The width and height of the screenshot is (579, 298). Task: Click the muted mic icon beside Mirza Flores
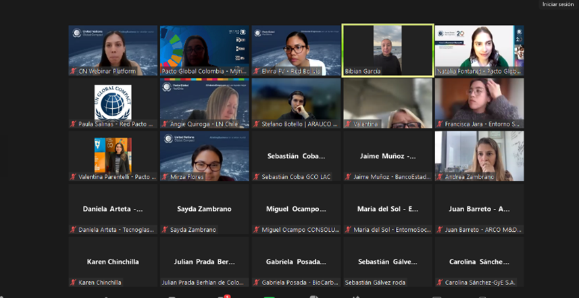point(166,177)
